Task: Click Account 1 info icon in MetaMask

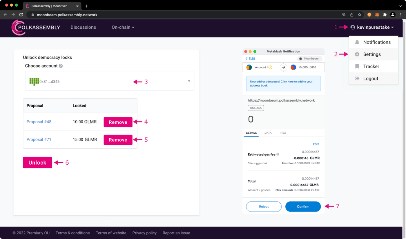Action: tap(270, 67)
